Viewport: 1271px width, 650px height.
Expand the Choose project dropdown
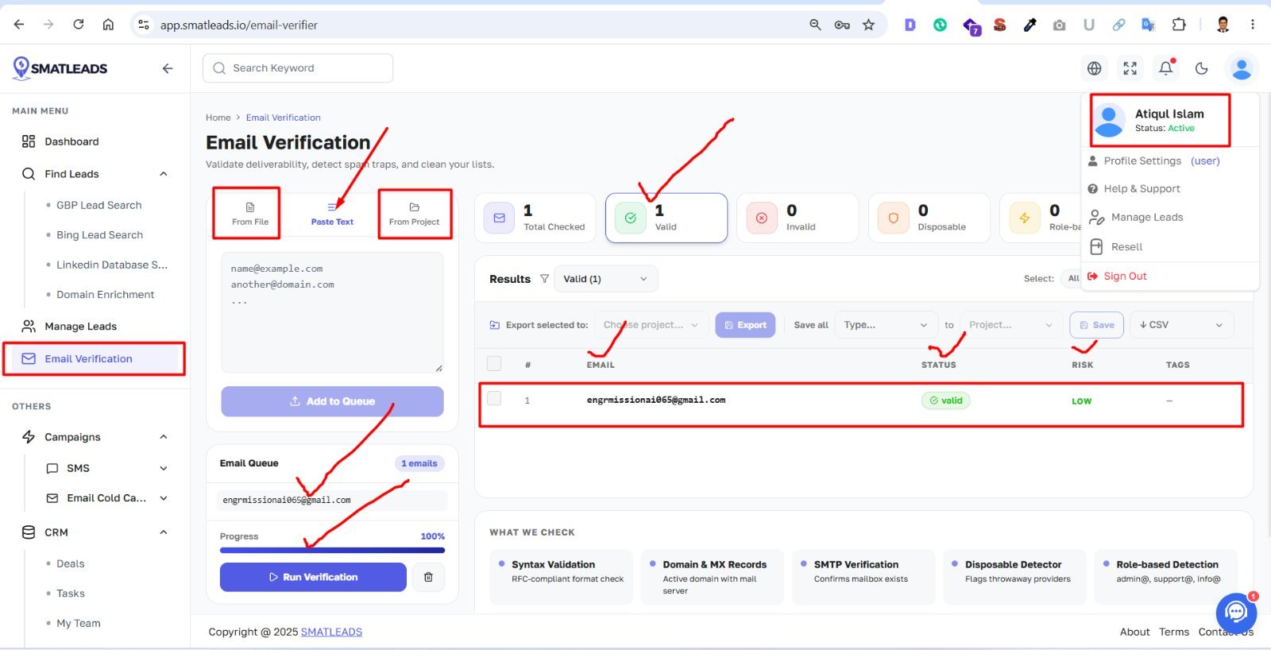(651, 324)
